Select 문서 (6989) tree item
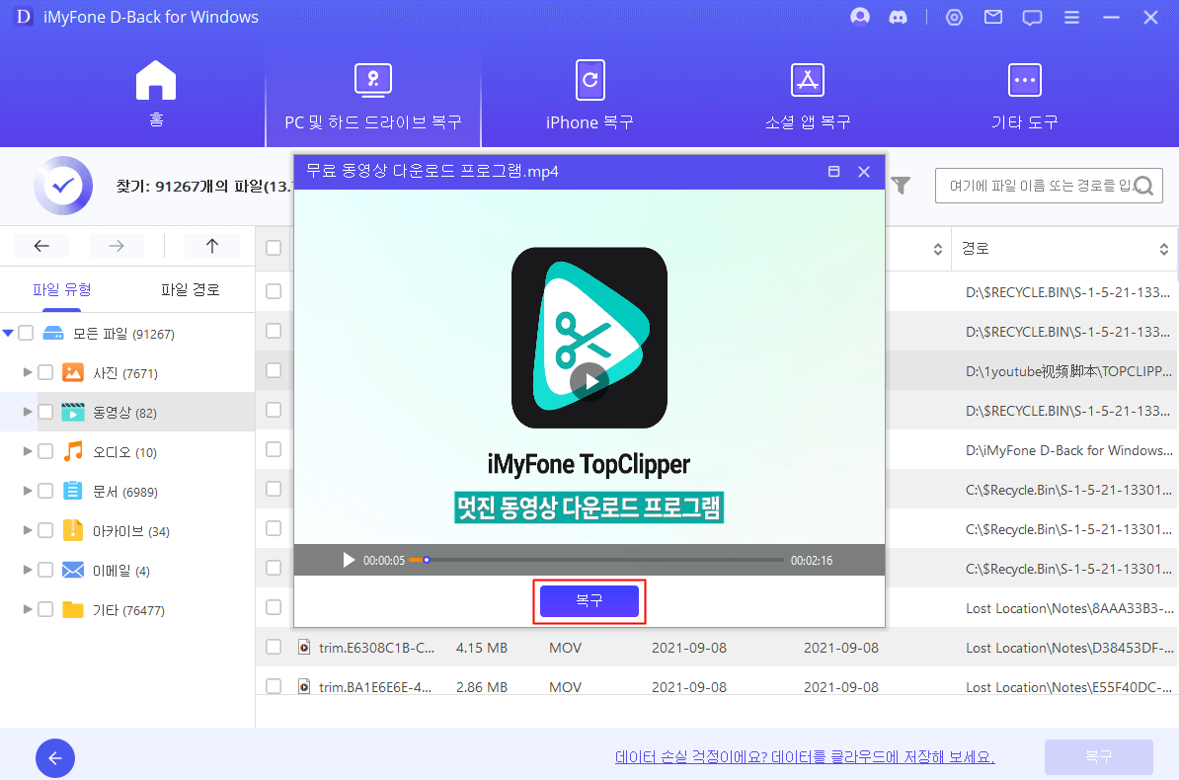Image resolution: width=1179 pixels, height=780 pixels. tap(127, 491)
